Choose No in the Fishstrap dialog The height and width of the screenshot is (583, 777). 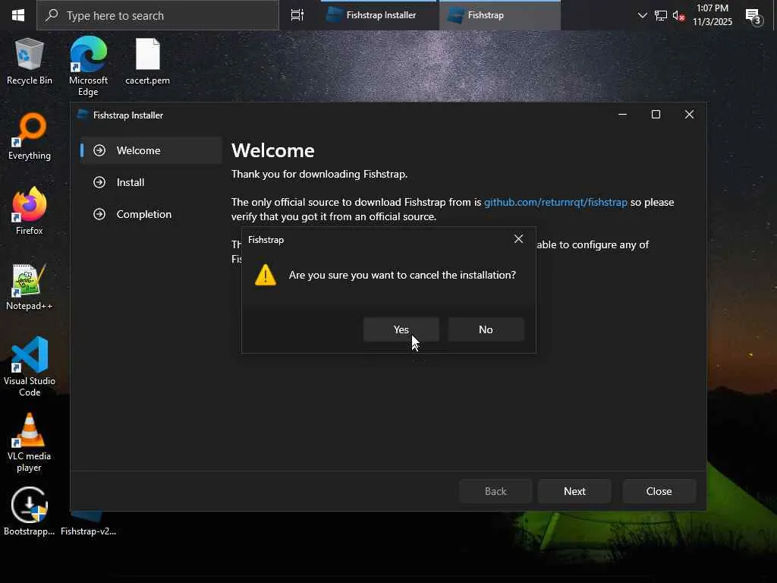486,329
